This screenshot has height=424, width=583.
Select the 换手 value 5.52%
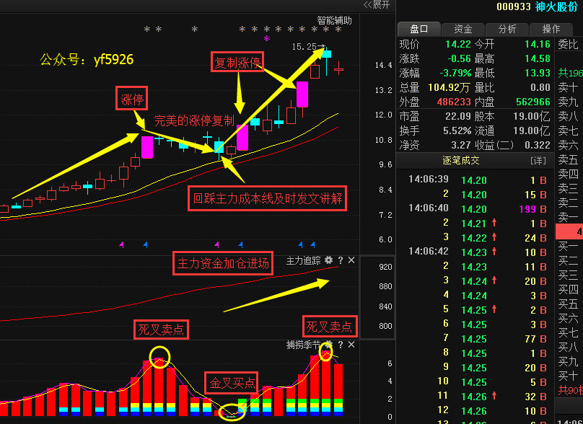click(457, 131)
